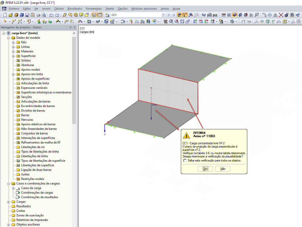The image size is (302, 227).
Task: Expand the 'Linhas' folder
Action: (13, 47)
